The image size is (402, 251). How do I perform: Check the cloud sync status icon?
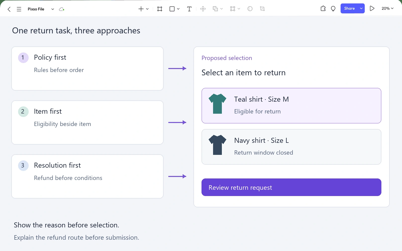pos(62,9)
